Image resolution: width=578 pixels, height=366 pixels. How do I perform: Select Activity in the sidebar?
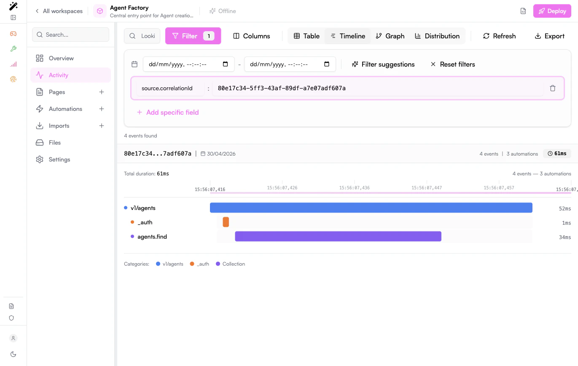click(70, 75)
